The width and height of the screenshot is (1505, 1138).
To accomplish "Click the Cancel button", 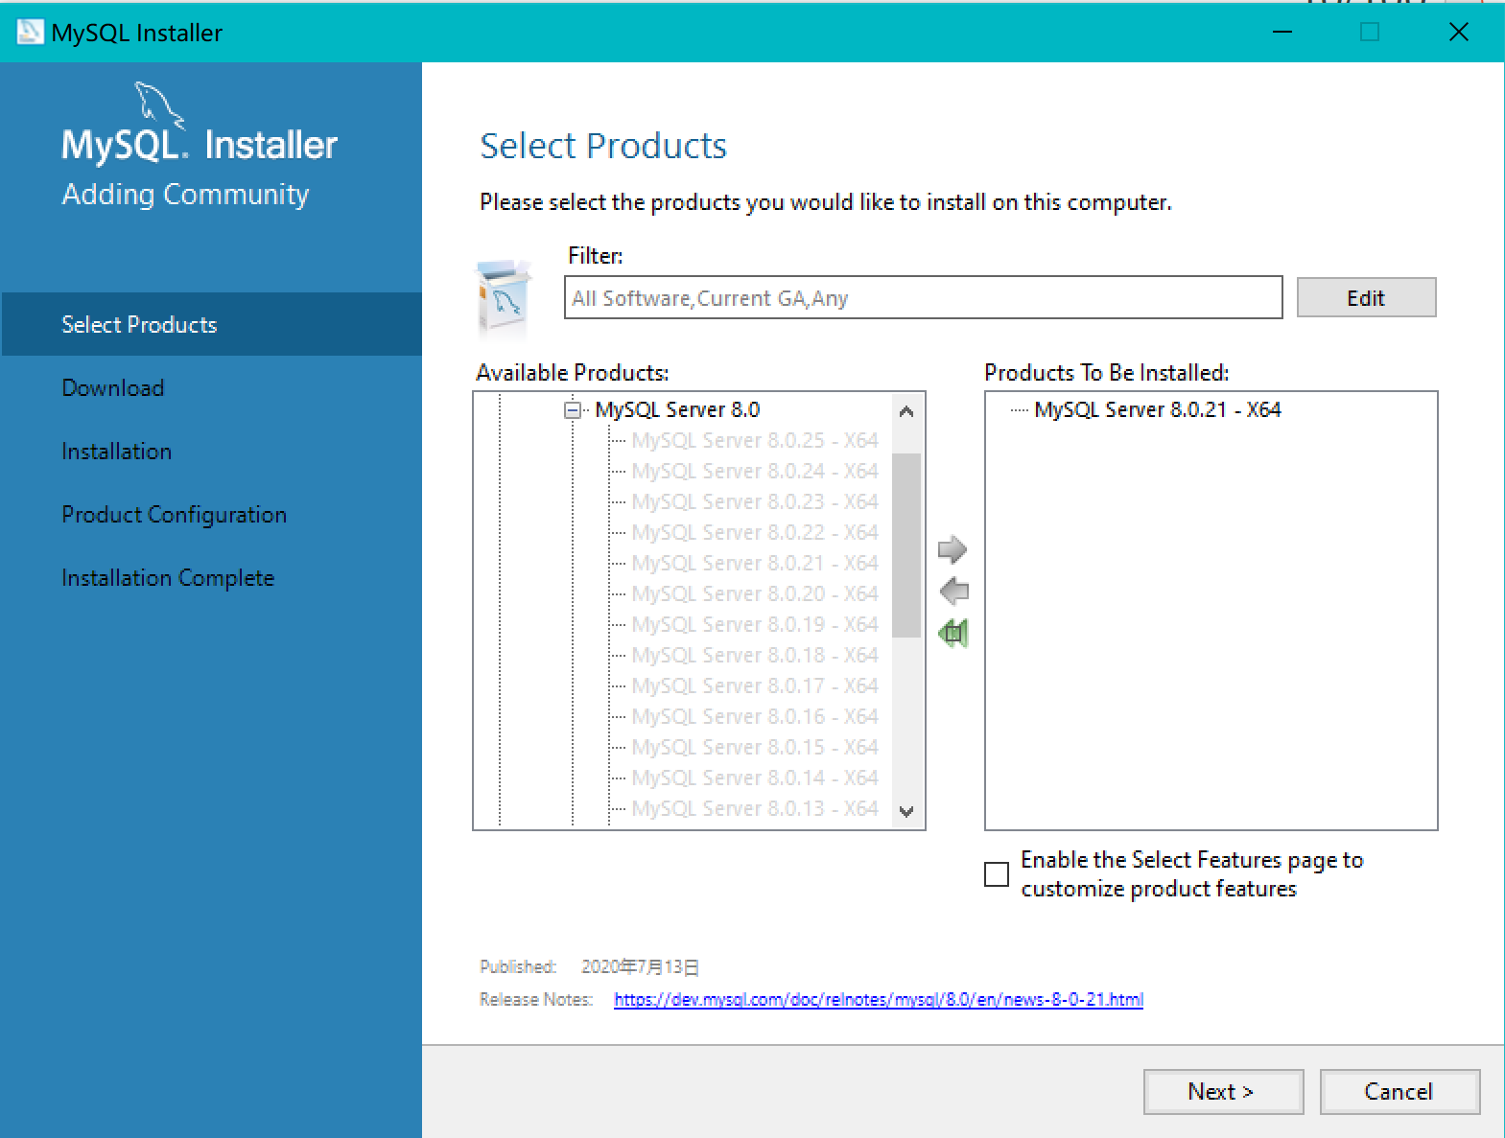I will point(1399,1092).
